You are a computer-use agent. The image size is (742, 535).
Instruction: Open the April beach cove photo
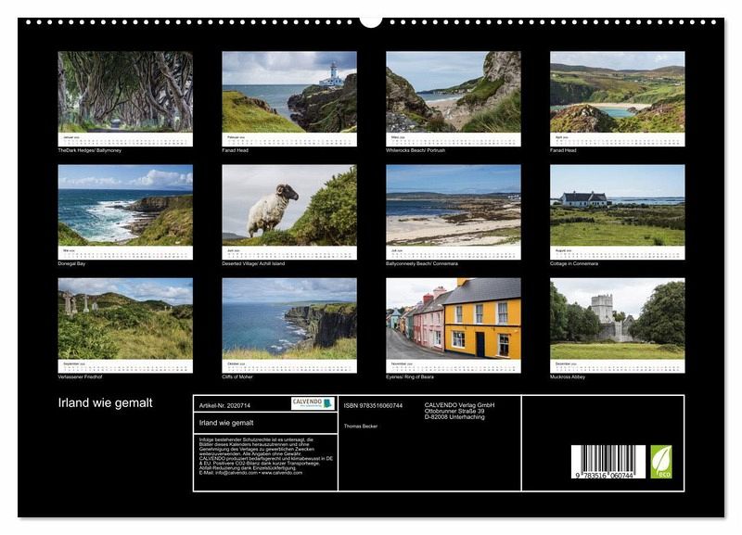tap(617, 92)
